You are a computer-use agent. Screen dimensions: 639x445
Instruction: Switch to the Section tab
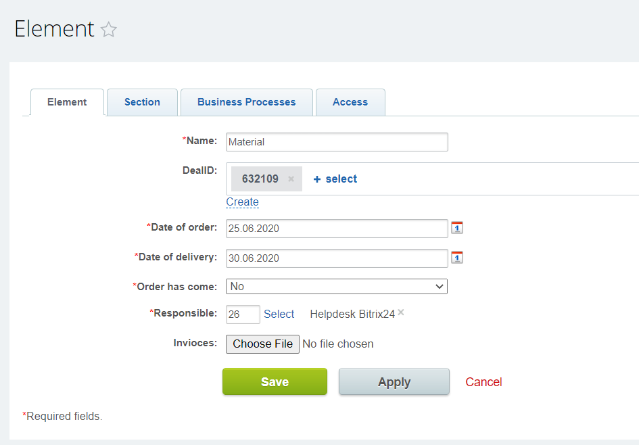click(x=142, y=102)
